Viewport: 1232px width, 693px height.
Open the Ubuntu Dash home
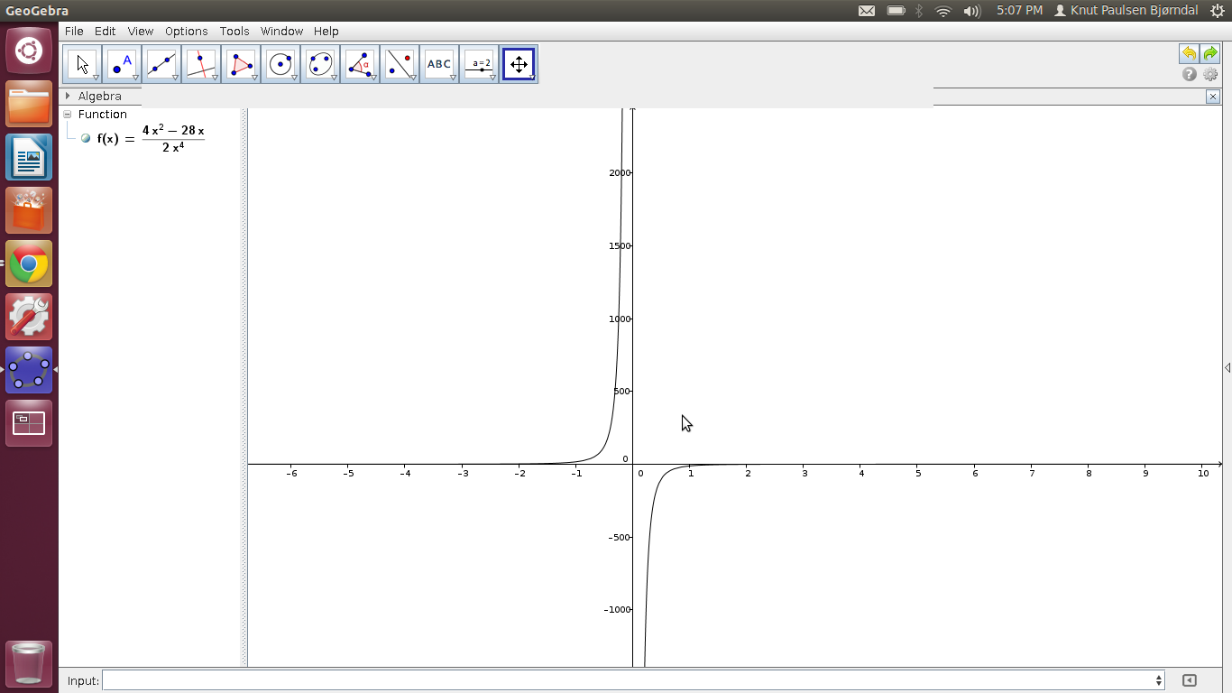pos(29,51)
